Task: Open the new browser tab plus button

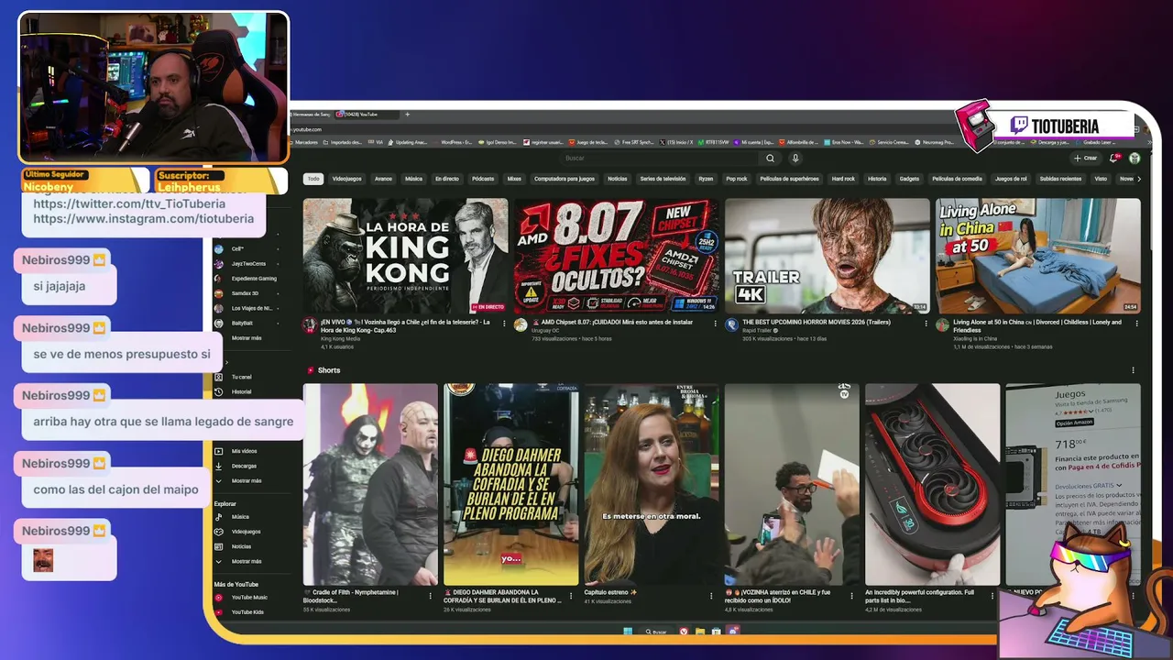Action: click(407, 115)
